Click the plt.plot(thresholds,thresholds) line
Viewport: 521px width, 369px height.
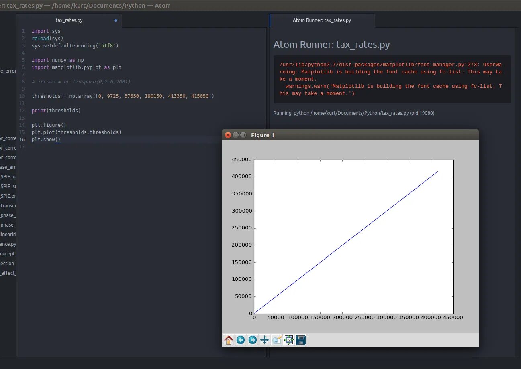[76, 132]
